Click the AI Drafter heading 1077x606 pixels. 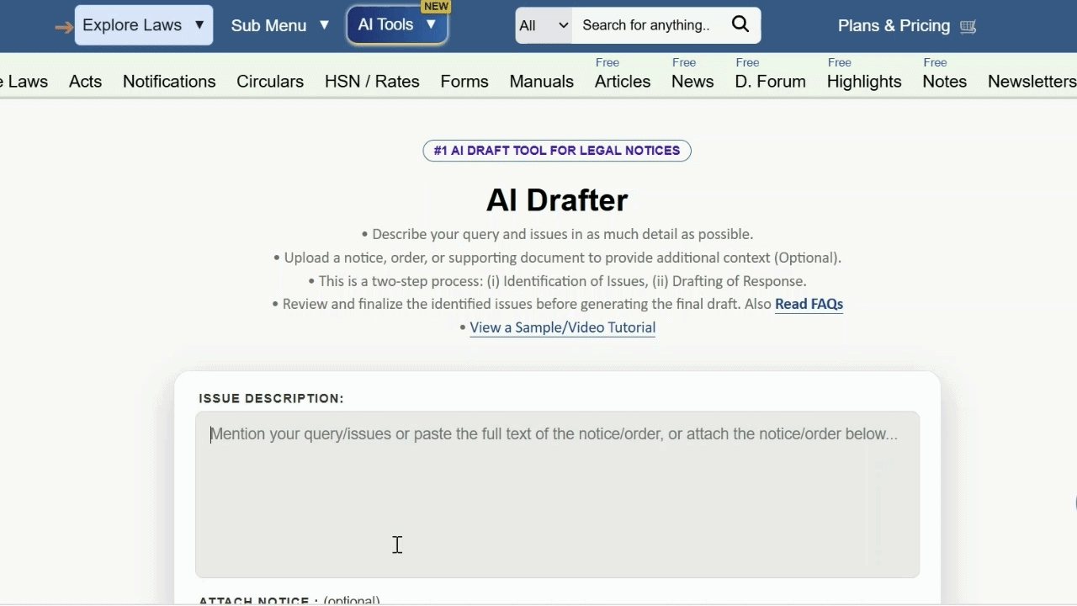point(557,200)
